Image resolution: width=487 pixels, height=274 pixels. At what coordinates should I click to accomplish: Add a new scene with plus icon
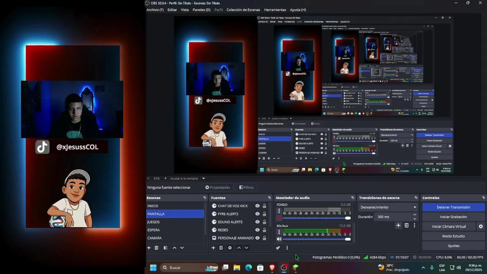(149, 248)
